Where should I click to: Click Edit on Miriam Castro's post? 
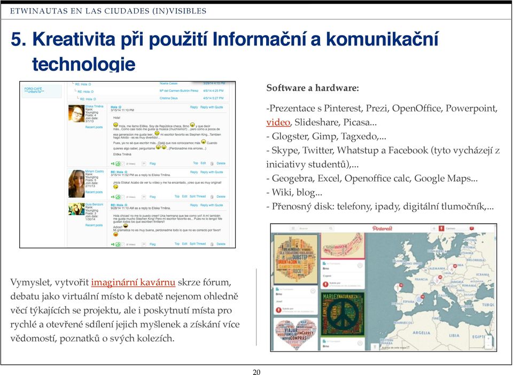coord(184,196)
